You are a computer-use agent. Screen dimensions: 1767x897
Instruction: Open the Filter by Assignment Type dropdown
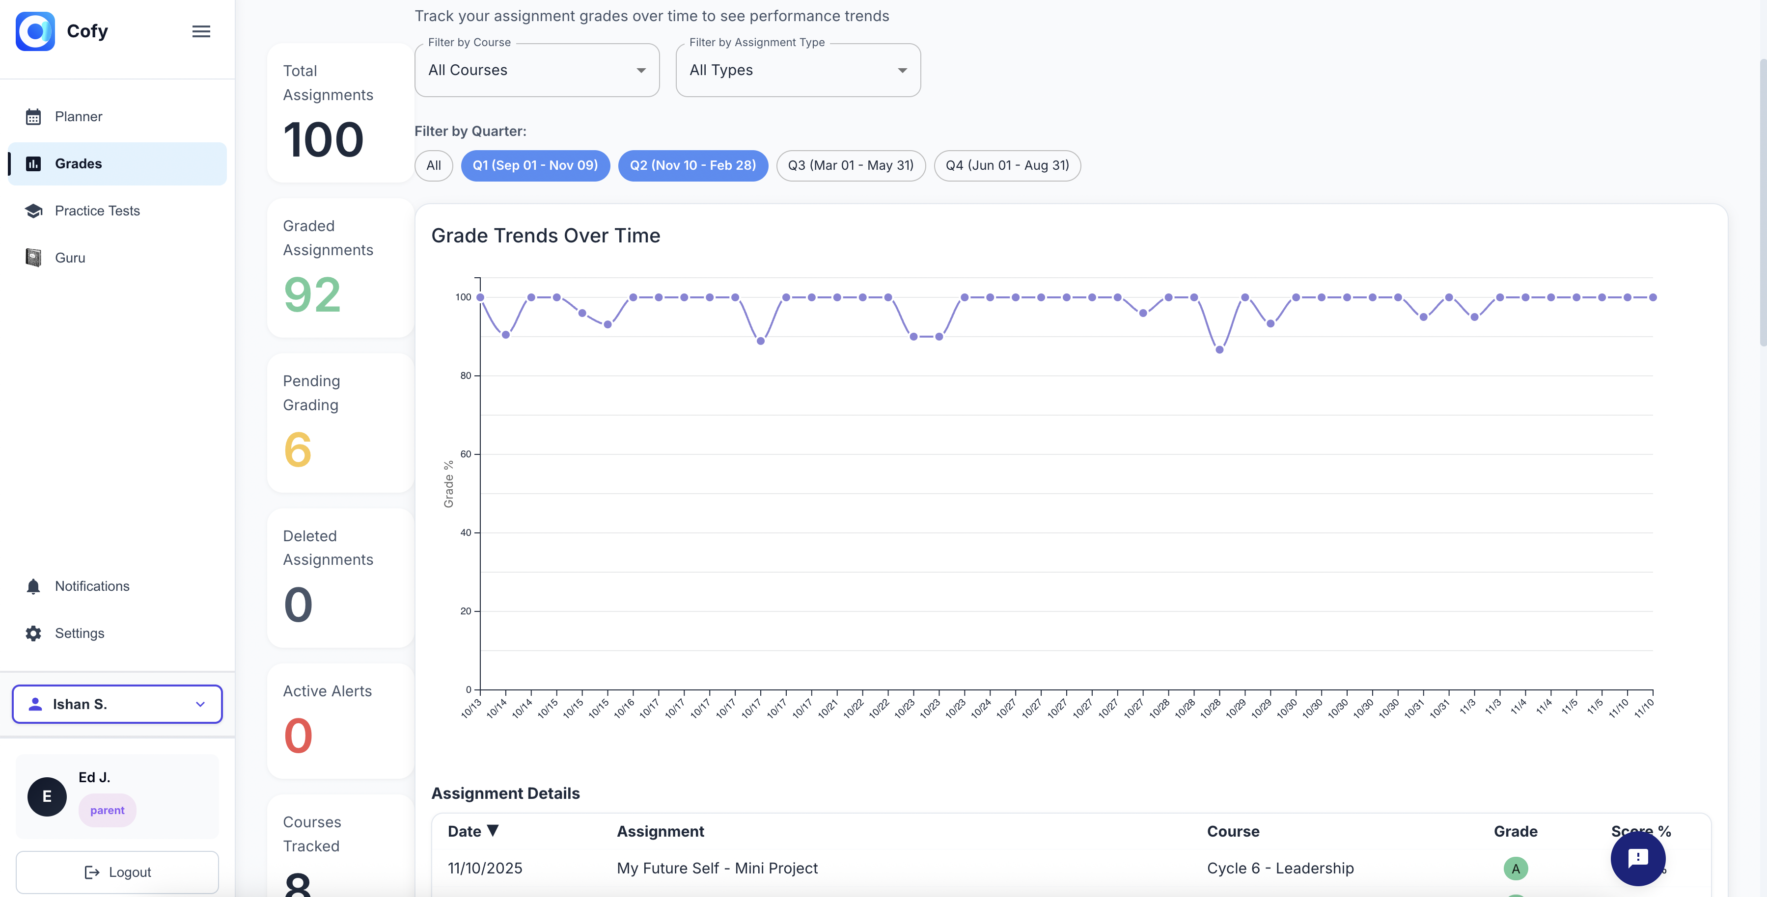click(798, 70)
